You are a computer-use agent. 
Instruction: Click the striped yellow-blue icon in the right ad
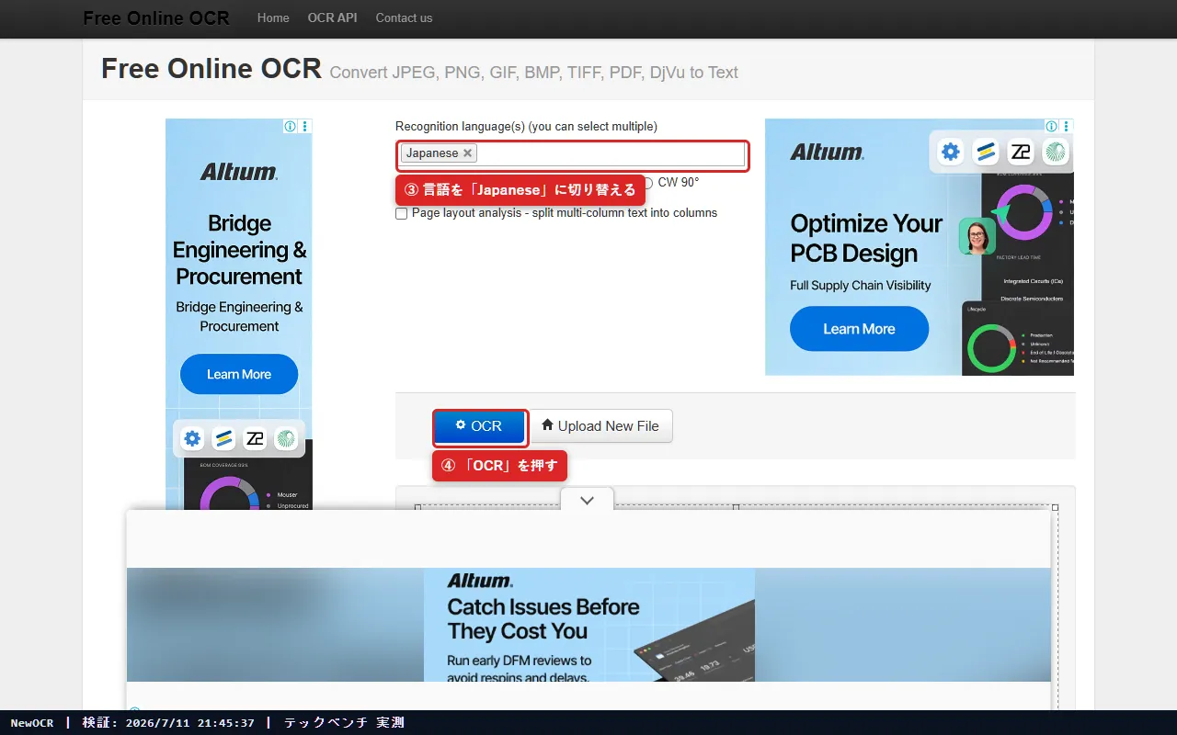[986, 152]
